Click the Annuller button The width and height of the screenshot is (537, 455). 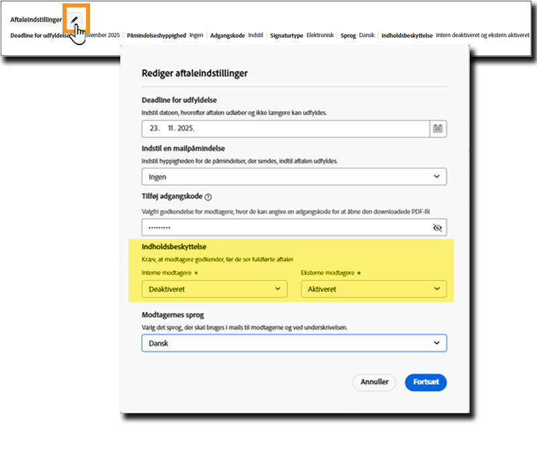tap(374, 382)
